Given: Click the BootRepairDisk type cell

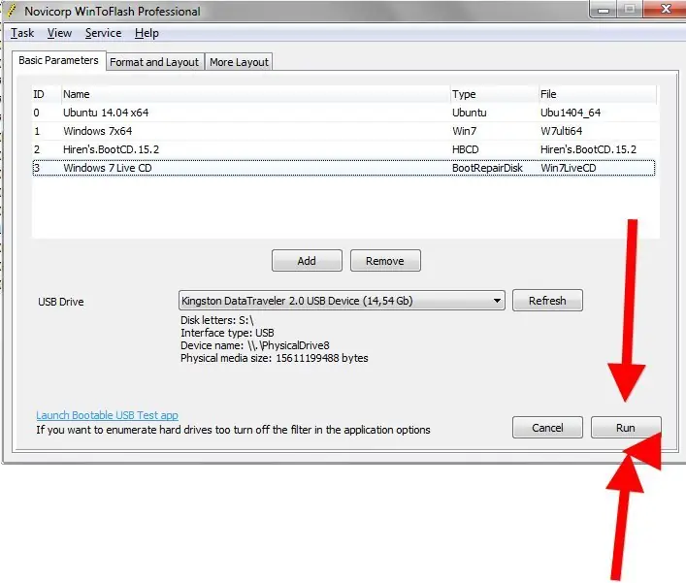Looking at the screenshot, I should 487,168.
